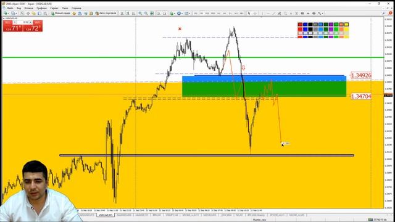This screenshot has width=395, height=222.
Task: Select the arrow Cursor tool
Action: [249, 13]
